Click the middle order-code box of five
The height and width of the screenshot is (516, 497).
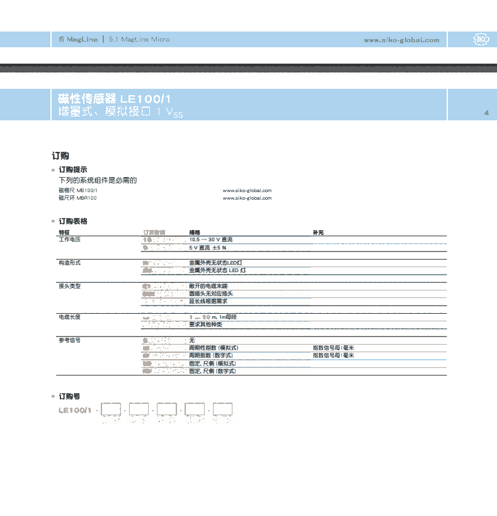[167, 410]
